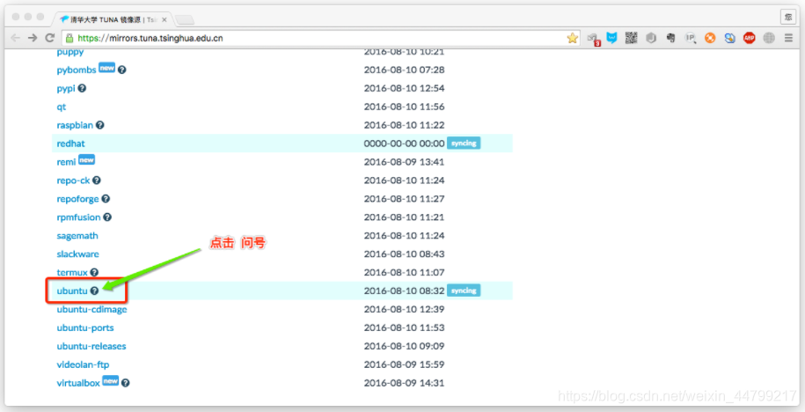Reload the page with the refresh button
Viewport: 805px width, 412px height.
[50, 38]
